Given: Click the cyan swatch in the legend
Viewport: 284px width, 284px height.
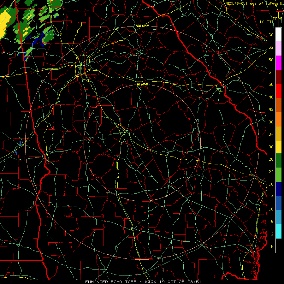Looking at the screenshot, I should (279, 231).
